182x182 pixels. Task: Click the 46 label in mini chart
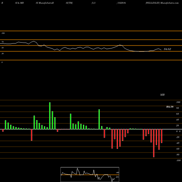point(117,173)
